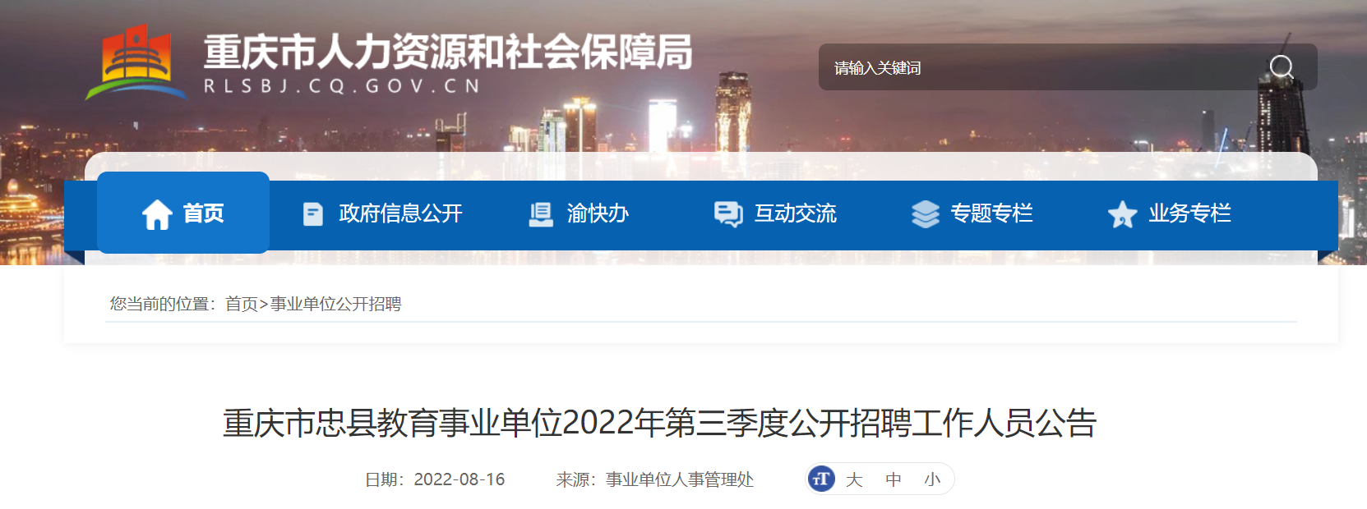Set font size to 中
Image resolution: width=1367 pixels, height=509 pixels.
(x=894, y=479)
